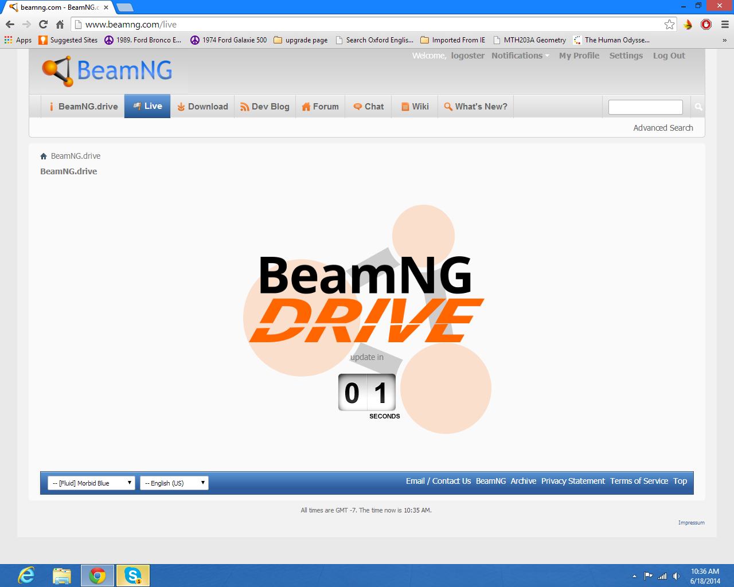
Task: Show more bookmarks with the overflow chevron
Action: point(724,40)
